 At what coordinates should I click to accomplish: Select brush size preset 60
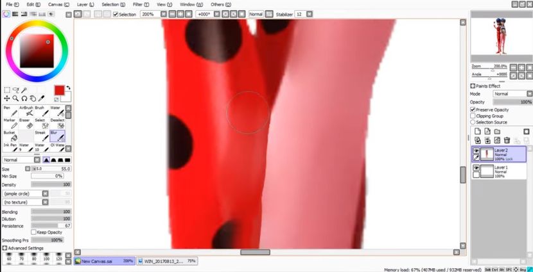click(x=9, y=257)
